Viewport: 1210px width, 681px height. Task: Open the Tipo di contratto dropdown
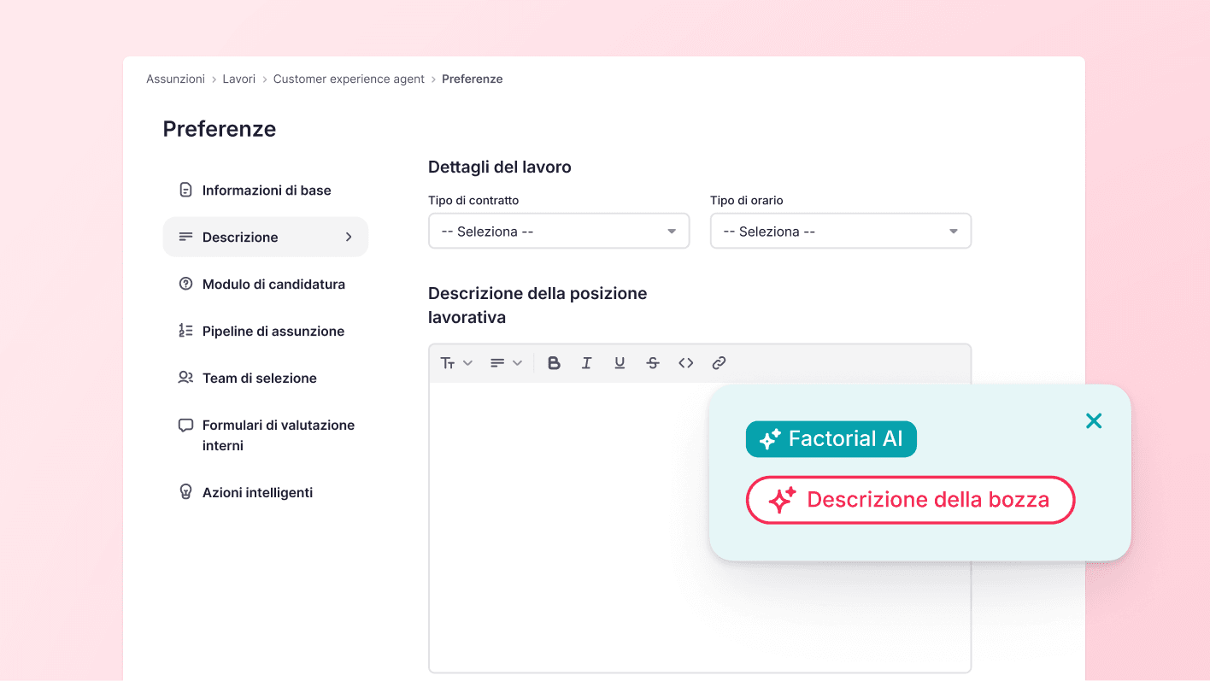click(x=558, y=231)
